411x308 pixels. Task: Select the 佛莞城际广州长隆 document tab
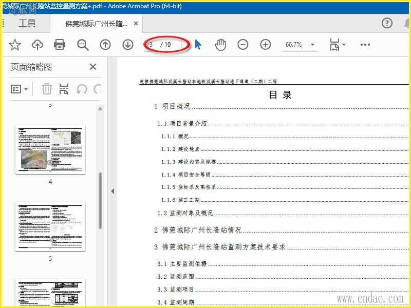coord(96,24)
